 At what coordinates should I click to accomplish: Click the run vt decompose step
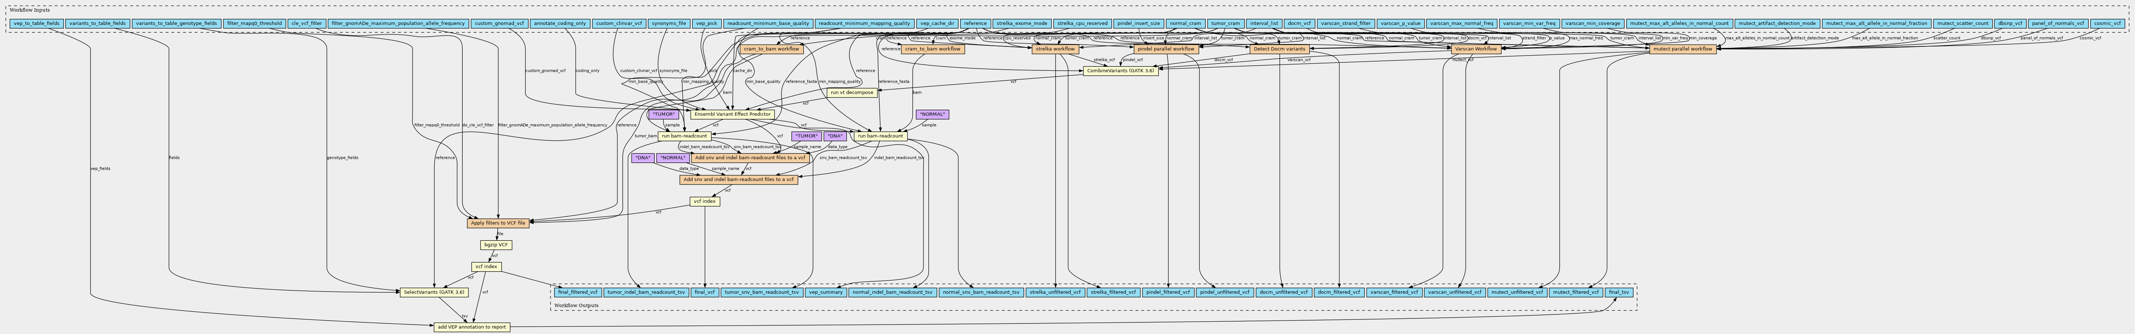point(851,92)
